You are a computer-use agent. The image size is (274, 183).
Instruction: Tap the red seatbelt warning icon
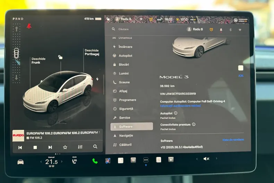(x=29, y=26)
